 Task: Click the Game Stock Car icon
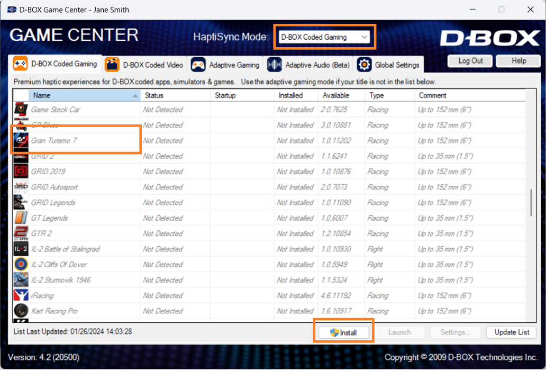[x=21, y=110]
